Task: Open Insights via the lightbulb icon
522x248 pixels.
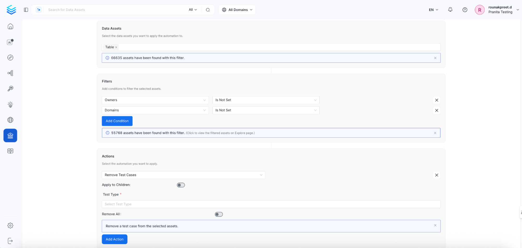Action: point(10,104)
